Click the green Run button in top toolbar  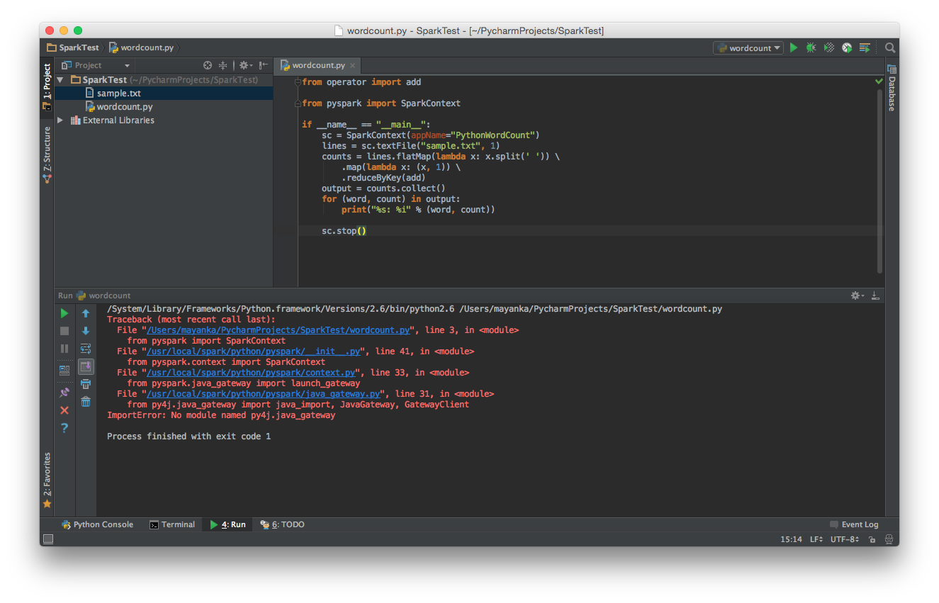point(794,48)
